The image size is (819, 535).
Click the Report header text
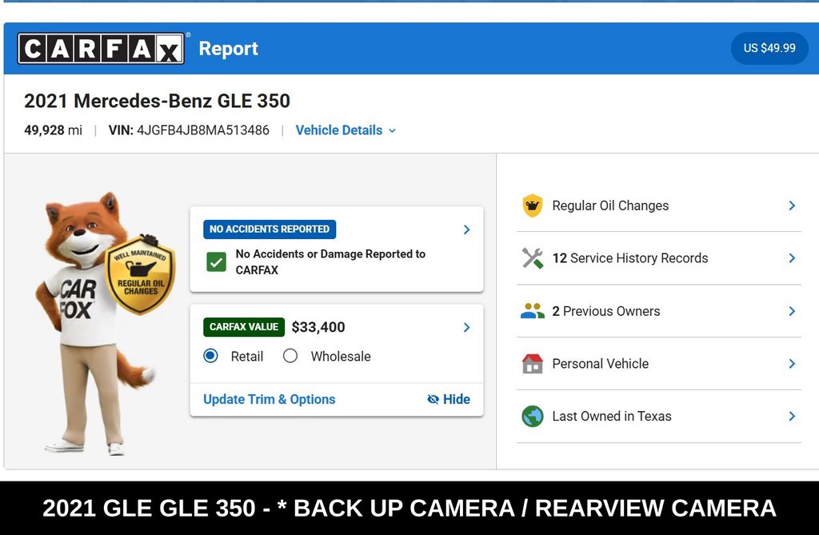(x=228, y=49)
